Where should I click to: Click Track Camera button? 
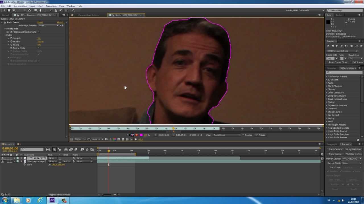335,150
